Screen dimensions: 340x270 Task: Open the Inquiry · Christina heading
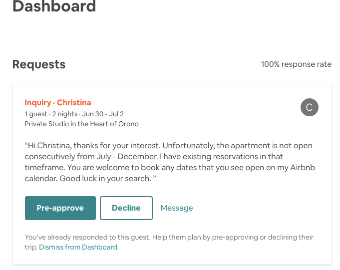pos(58,103)
